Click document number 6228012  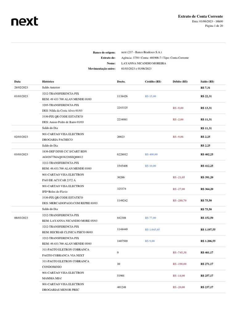[123, 154]
